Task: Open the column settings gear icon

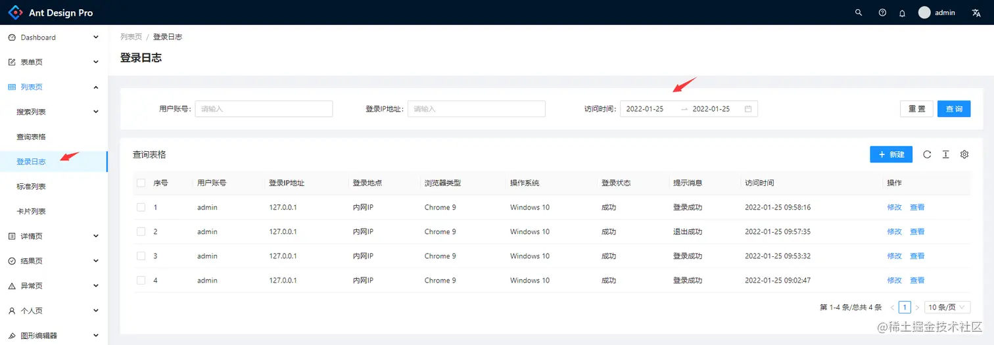Action: point(964,154)
